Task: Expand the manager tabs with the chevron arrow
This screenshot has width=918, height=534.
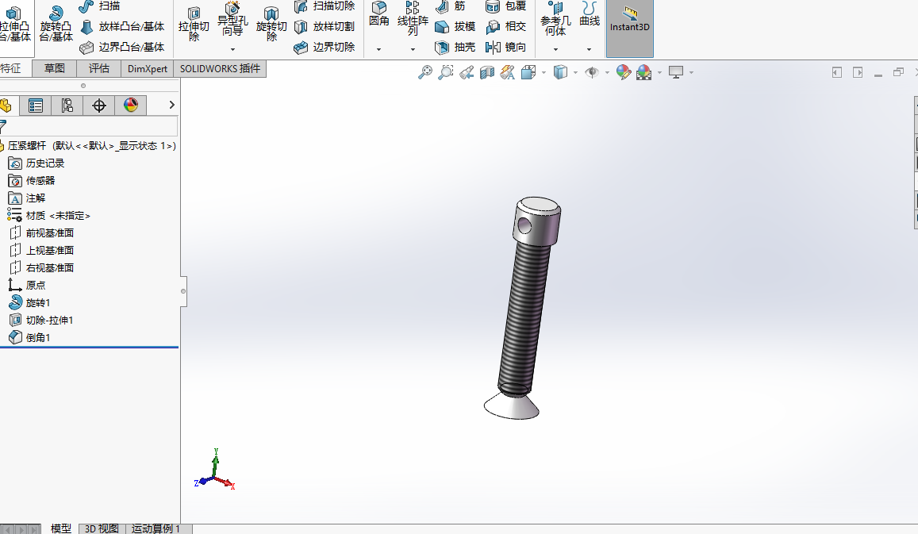Action: pos(171,105)
